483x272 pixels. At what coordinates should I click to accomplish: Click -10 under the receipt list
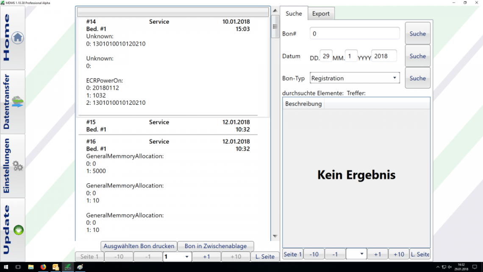click(119, 257)
